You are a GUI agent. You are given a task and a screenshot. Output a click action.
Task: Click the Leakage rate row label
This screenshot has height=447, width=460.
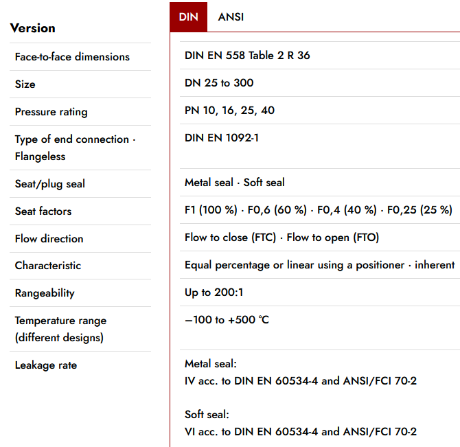click(x=46, y=365)
